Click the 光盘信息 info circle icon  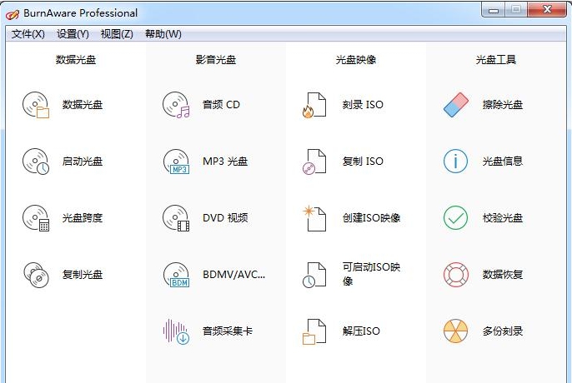pyautogui.click(x=455, y=162)
